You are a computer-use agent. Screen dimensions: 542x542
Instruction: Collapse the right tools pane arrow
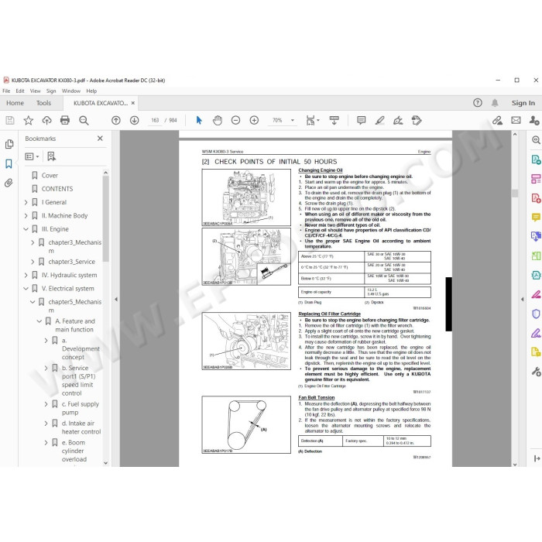(x=523, y=299)
